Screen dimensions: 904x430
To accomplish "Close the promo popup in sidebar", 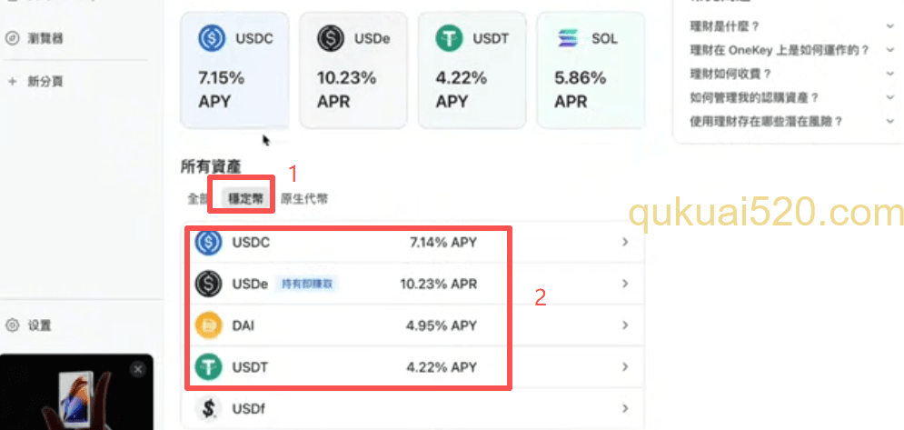I will 138,369.
